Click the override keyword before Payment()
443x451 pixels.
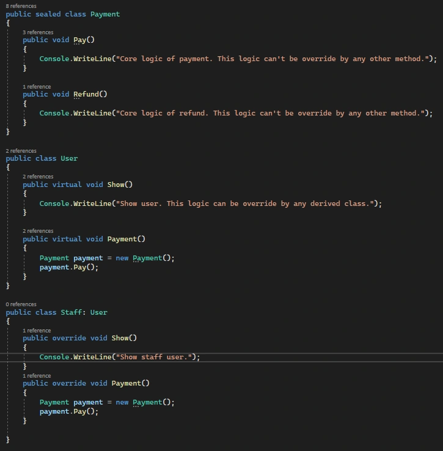[69, 383]
